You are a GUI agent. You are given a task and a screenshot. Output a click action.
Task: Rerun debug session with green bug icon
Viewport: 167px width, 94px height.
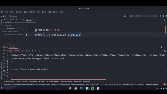pyautogui.click(x=4, y=50)
